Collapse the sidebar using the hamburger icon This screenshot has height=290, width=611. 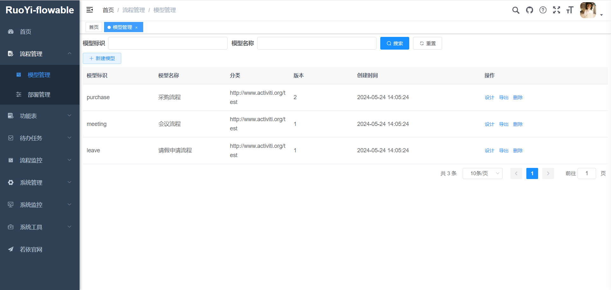pos(89,10)
